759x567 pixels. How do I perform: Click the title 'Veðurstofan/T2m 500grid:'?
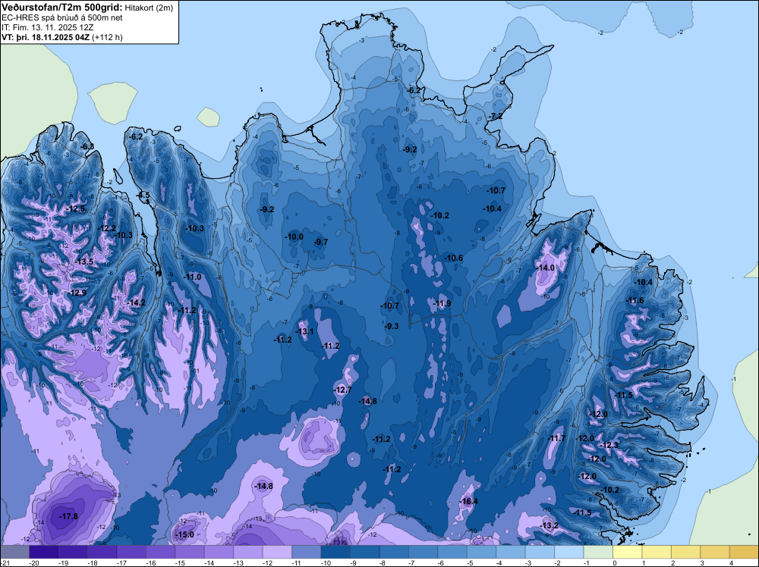(62, 8)
